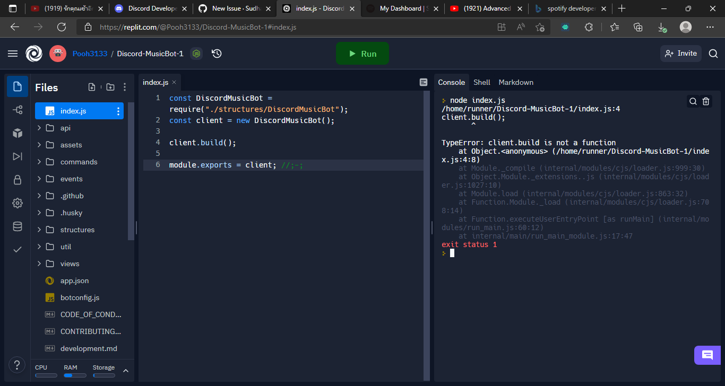725x386 pixels.
Task: Open the Invite button
Action: click(x=680, y=54)
